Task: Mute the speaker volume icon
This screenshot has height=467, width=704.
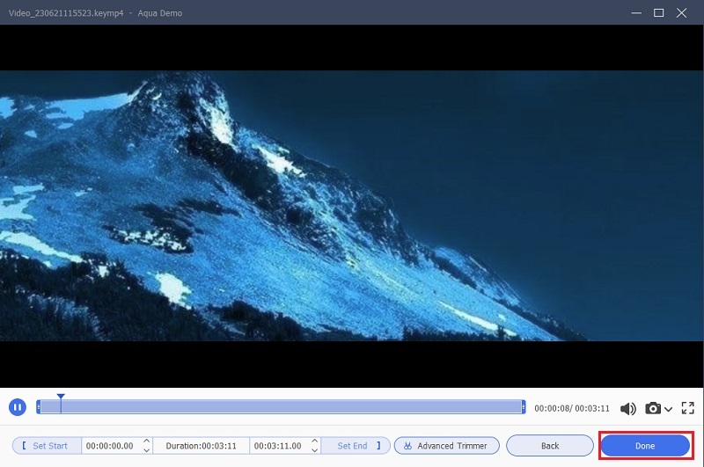Action: point(628,408)
